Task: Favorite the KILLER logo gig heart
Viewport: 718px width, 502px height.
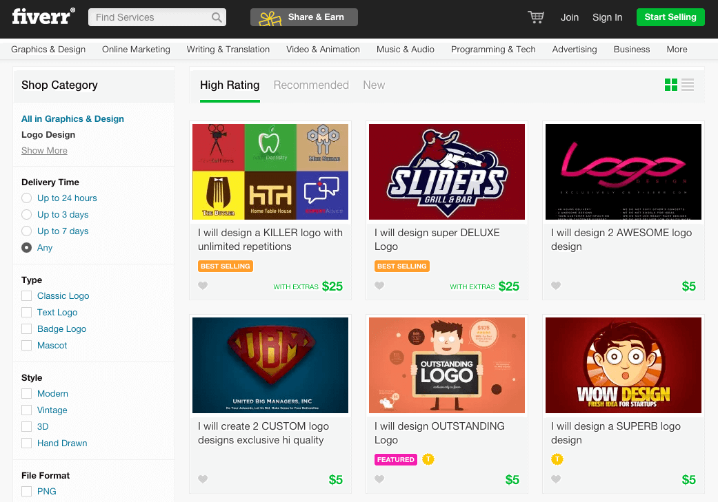Action: click(x=203, y=286)
